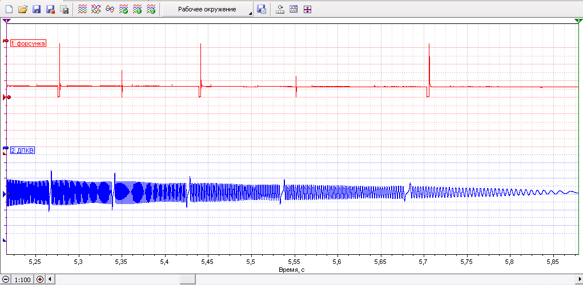Zoom out with the minus magnifier button
Image resolution: width=583 pixels, height=285 pixels.
(6, 279)
